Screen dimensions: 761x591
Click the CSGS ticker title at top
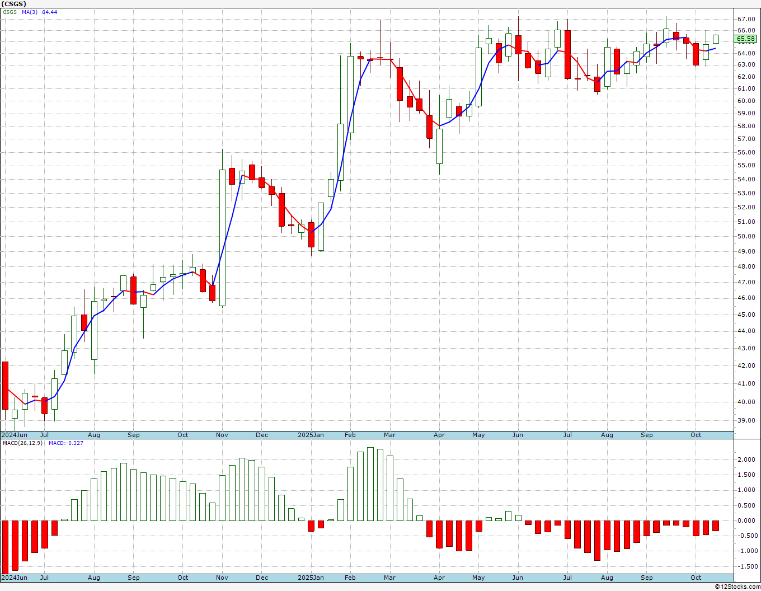(x=14, y=4)
